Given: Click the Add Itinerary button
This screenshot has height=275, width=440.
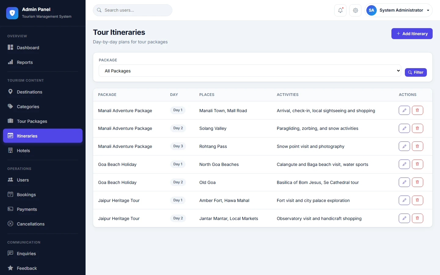Looking at the screenshot, I should tap(412, 34).
